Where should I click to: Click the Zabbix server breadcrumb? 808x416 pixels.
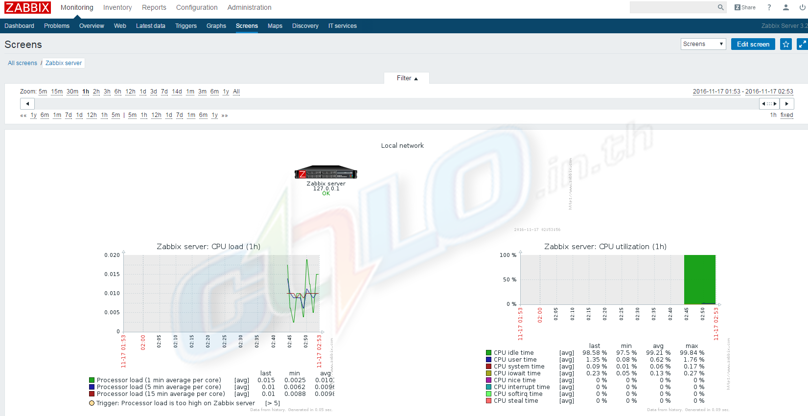[x=64, y=63]
